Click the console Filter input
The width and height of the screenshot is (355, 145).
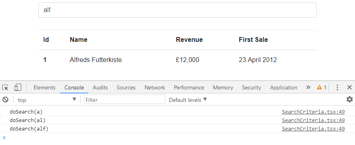(125, 100)
